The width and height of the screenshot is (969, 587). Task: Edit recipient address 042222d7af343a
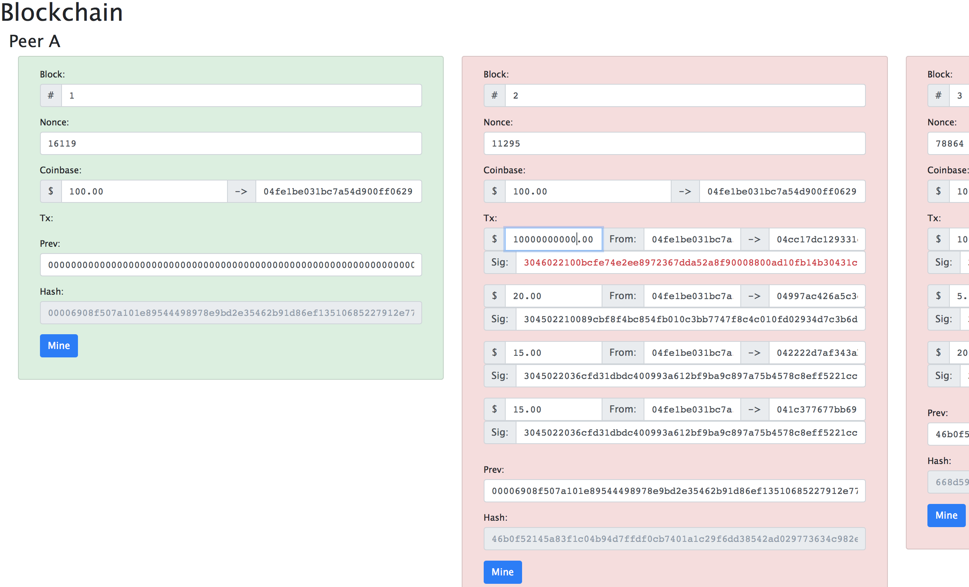pos(817,353)
